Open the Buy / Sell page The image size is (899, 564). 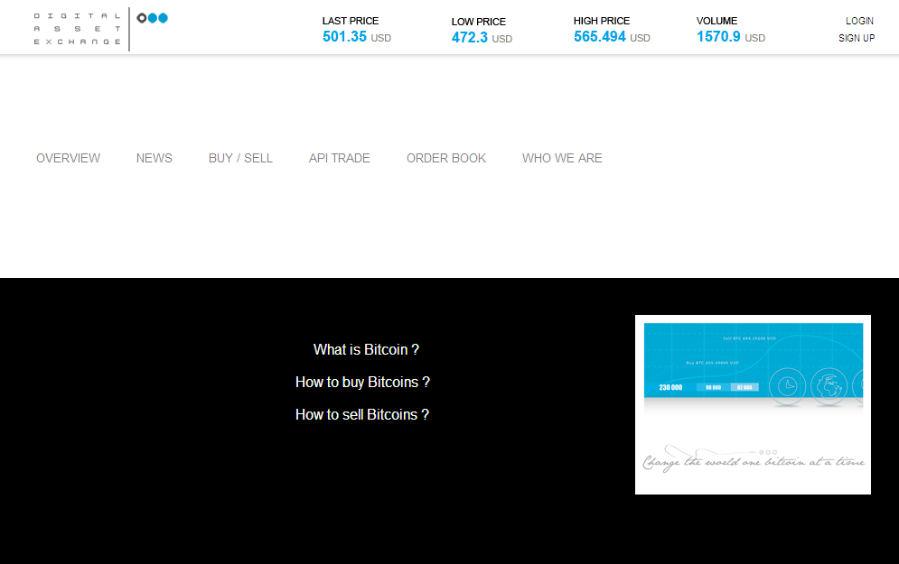tap(240, 158)
